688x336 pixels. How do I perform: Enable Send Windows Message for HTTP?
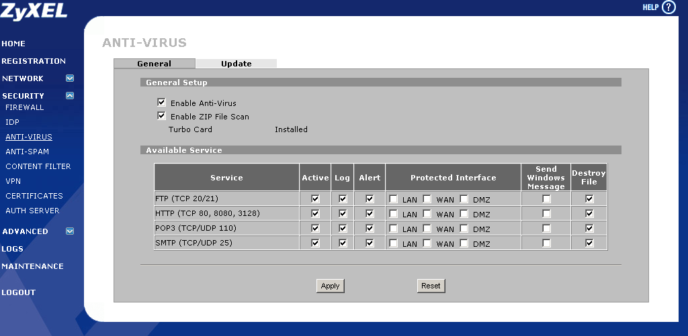(546, 213)
